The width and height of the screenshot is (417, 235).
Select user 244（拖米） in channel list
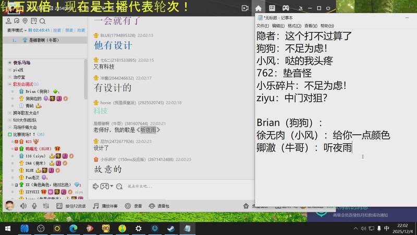click(x=35, y=163)
